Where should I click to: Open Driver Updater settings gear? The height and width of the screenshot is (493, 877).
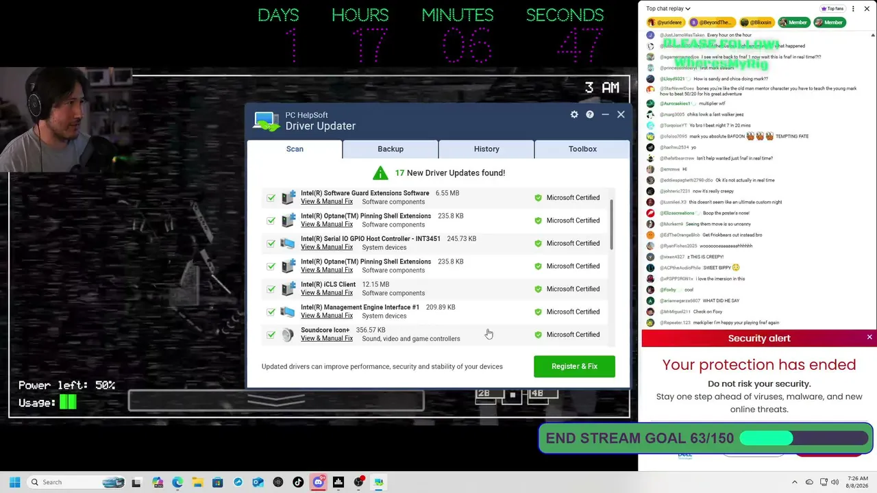[x=574, y=114]
